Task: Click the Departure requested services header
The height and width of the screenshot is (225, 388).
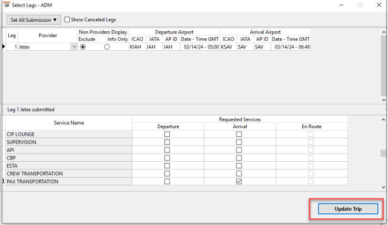Action: [168, 126]
